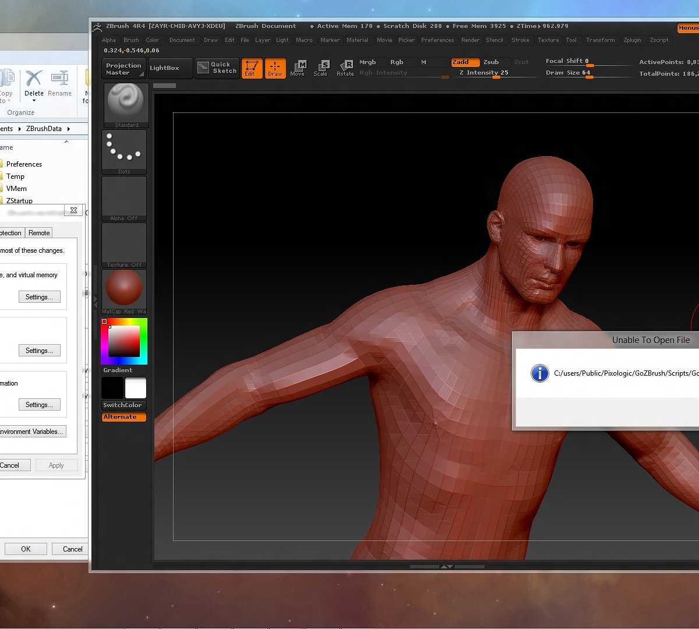
Task: Select the ZStartup folder
Action: 19,201
